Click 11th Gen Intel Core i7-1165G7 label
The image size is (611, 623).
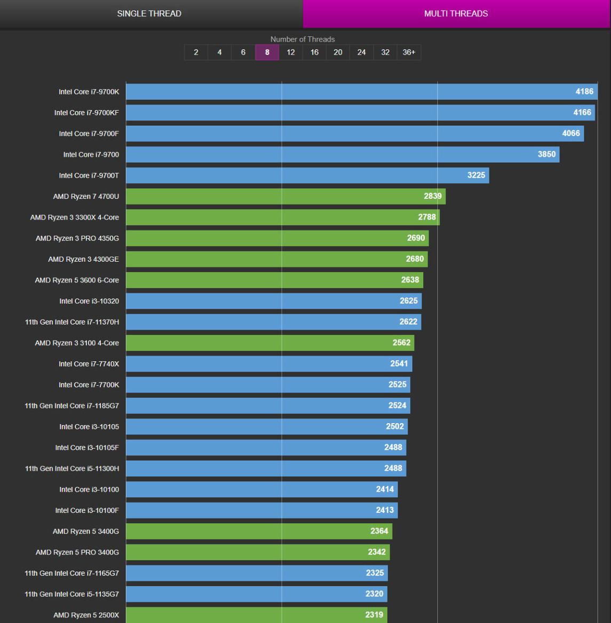click(72, 573)
